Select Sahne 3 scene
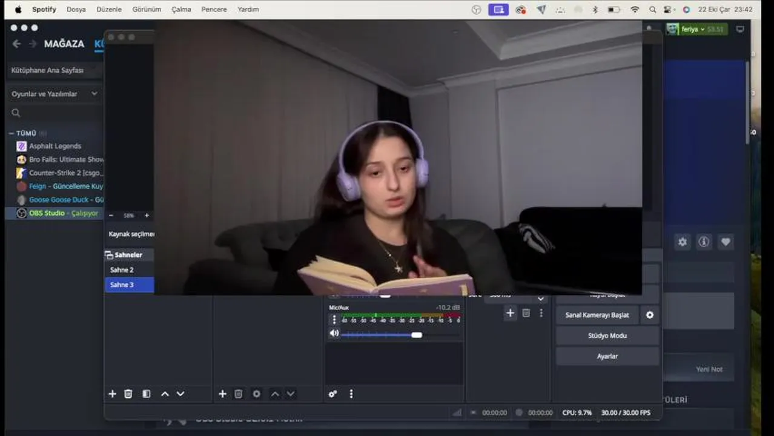This screenshot has width=774, height=436. click(x=129, y=285)
